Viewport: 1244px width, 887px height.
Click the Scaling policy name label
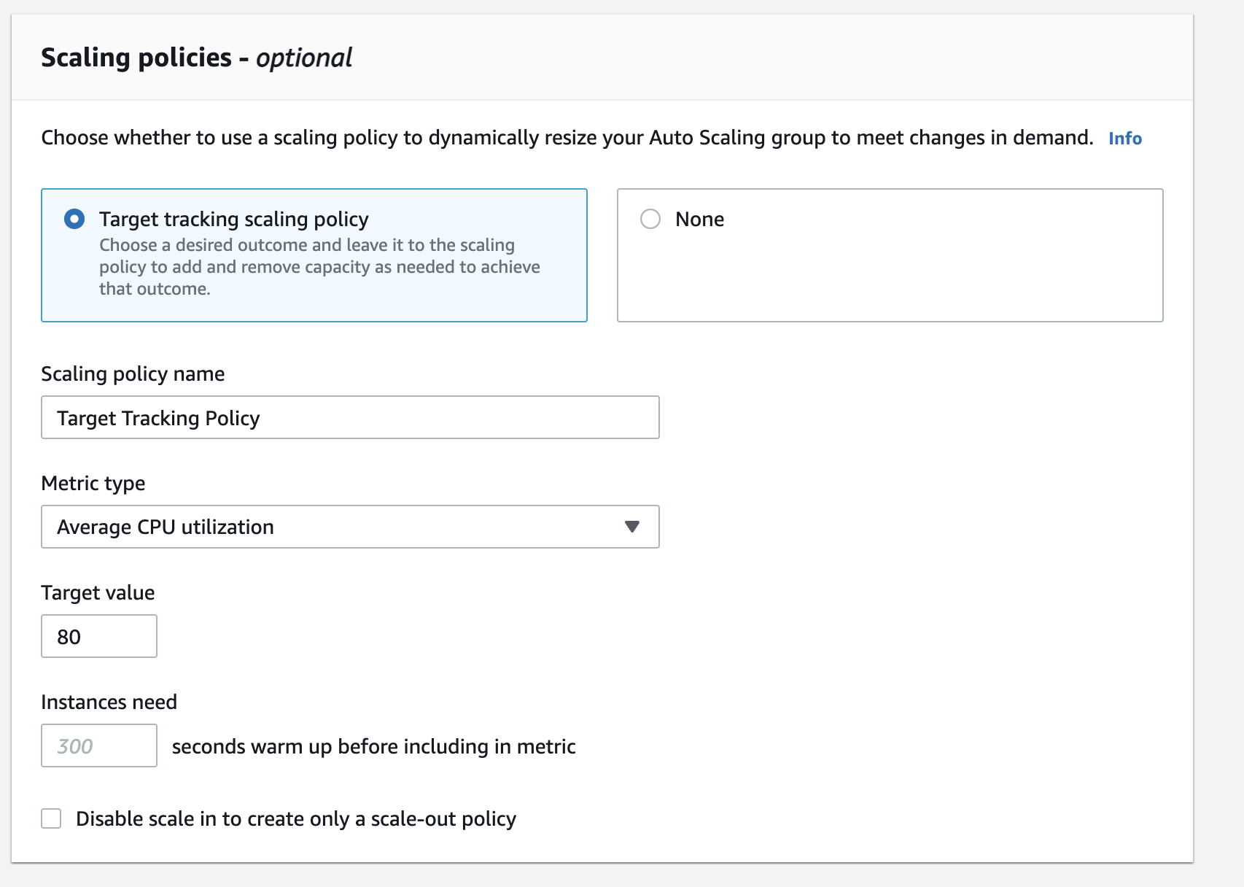(x=133, y=373)
